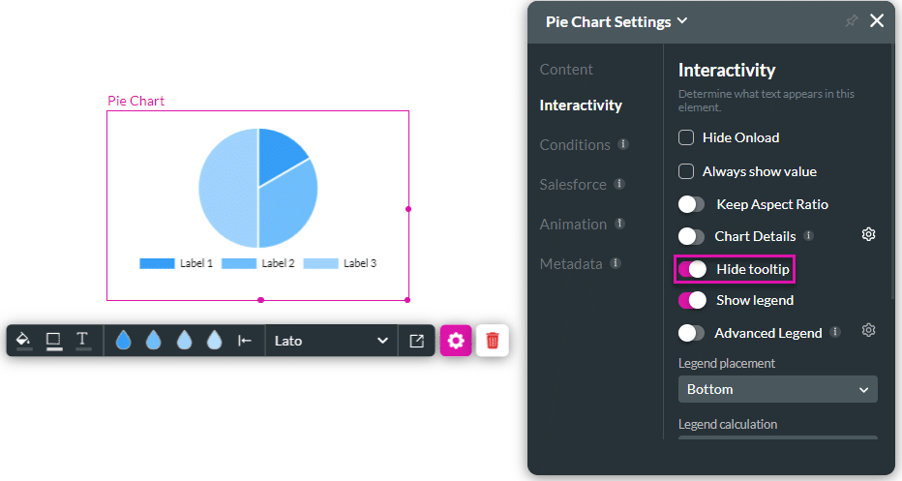The width and height of the screenshot is (902, 481).
Task: Check the Hide Onload checkbox
Action: click(x=686, y=137)
